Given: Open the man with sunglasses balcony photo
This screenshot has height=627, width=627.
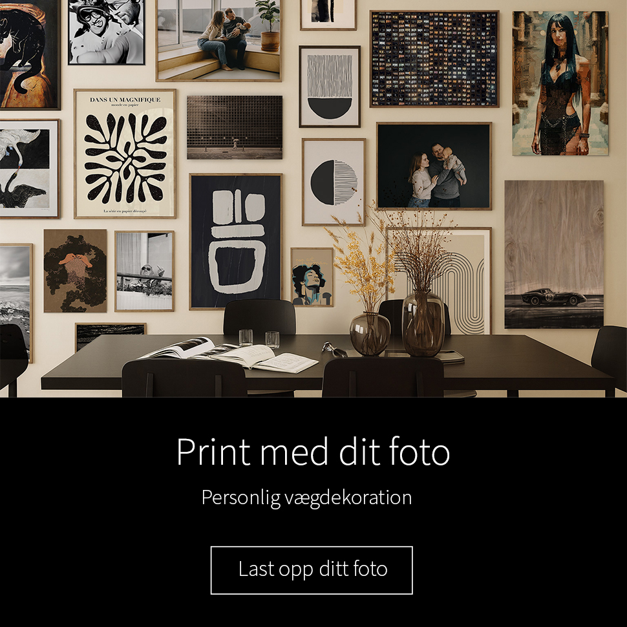Looking at the screenshot, I should pyautogui.click(x=144, y=271).
